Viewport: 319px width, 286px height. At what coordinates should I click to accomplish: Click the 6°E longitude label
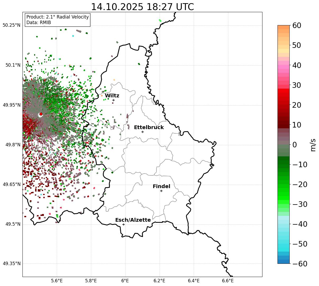click(125, 281)
